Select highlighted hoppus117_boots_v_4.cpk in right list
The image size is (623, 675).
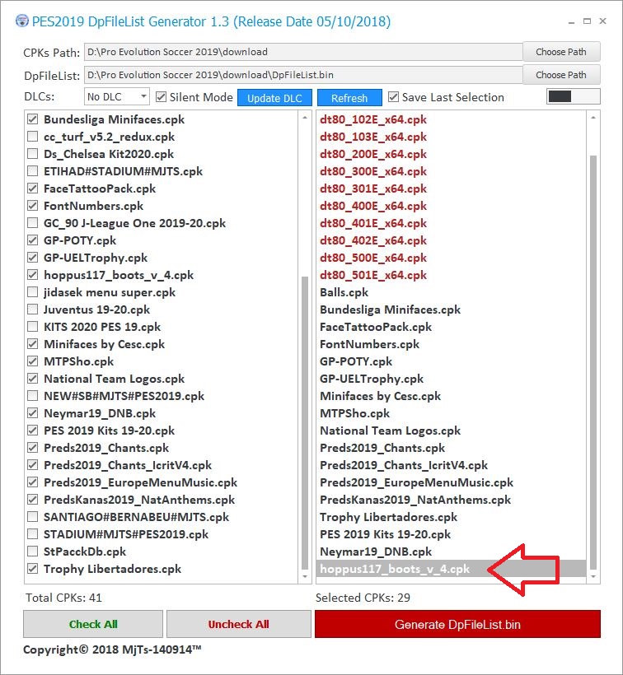[451, 569]
